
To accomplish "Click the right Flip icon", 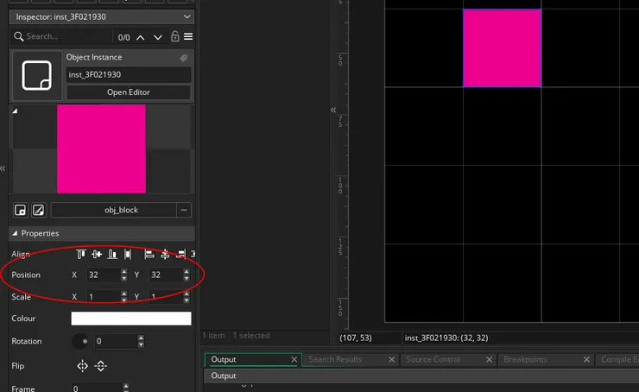I will coord(101,366).
